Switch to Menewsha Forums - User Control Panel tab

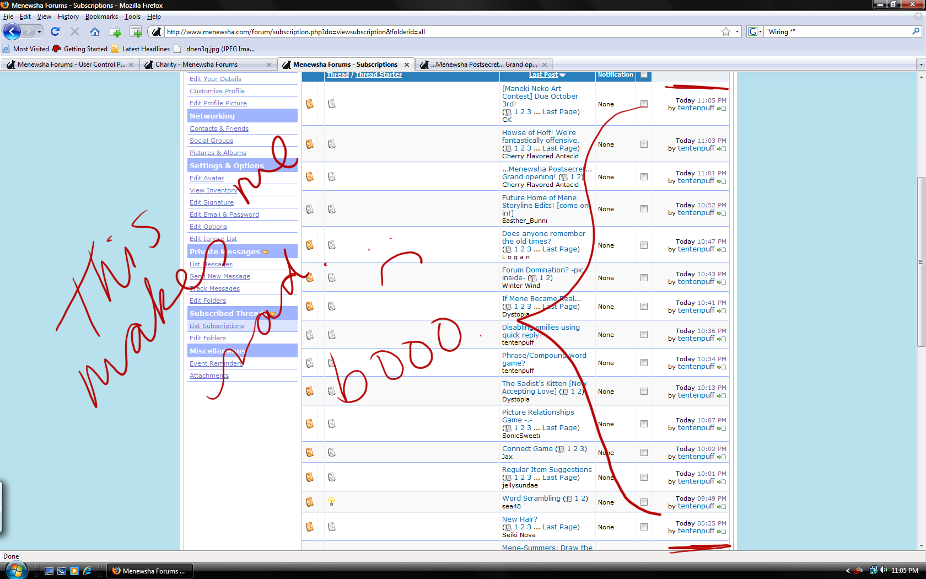[70, 65]
